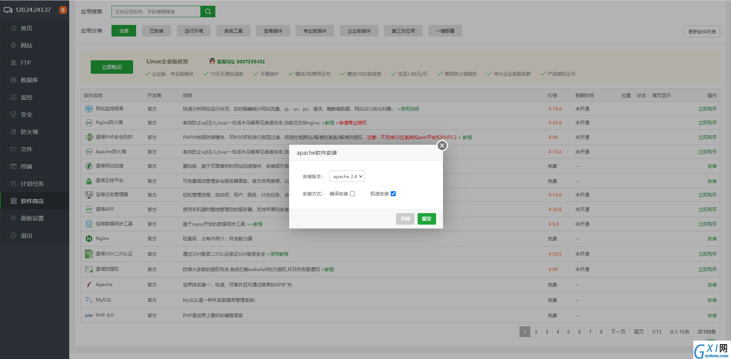This screenshot has width=731, height=359.
Task: Open 面板设置 in sidebar
Action: click(x=35, y=218)
